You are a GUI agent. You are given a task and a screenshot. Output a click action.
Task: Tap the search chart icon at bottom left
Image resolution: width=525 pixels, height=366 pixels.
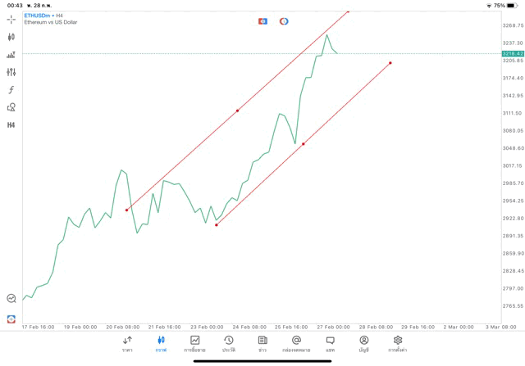click(x=11, y=299)
